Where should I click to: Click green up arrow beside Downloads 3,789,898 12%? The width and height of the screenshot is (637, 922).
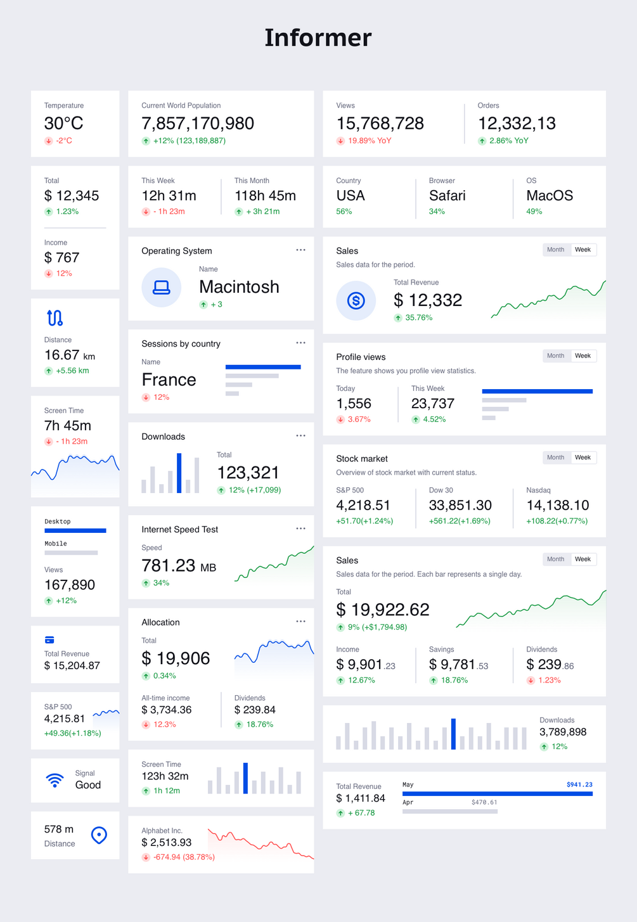point(544,747)
